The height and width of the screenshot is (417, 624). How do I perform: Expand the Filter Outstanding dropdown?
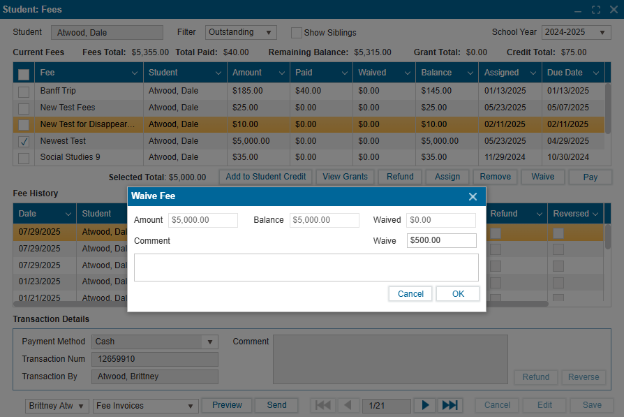tap(268, 33)
